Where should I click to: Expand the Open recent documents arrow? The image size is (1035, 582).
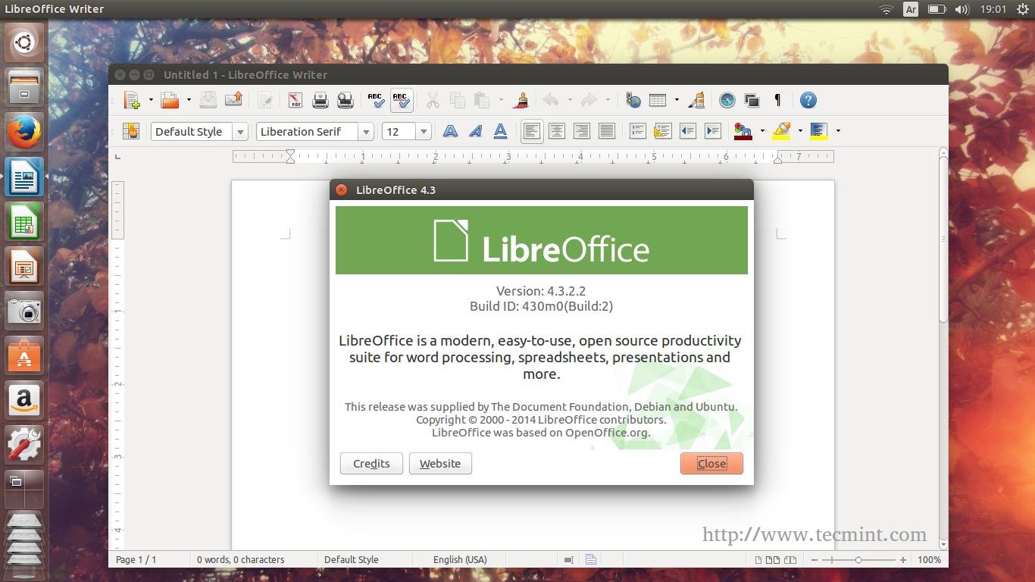click(x=188, y=100)
